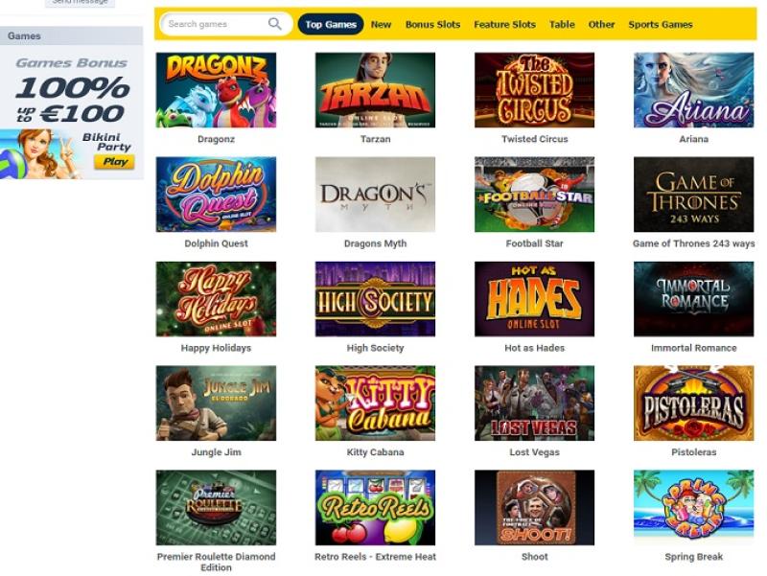Click the Bikini Party Play button

114,162
